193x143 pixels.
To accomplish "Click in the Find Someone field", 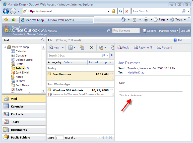I will point(126,30).
